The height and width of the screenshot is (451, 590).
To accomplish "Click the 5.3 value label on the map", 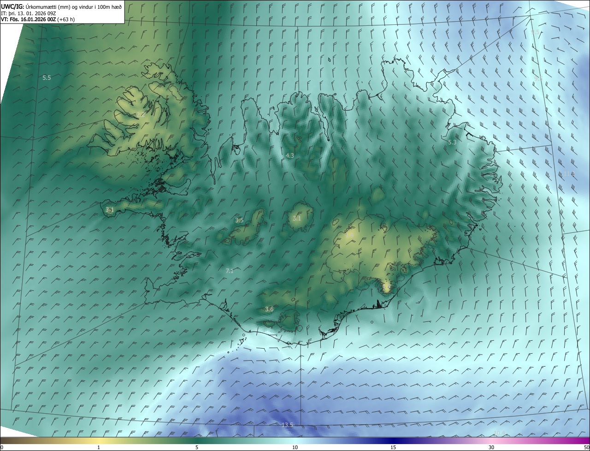I will (452, 142).
